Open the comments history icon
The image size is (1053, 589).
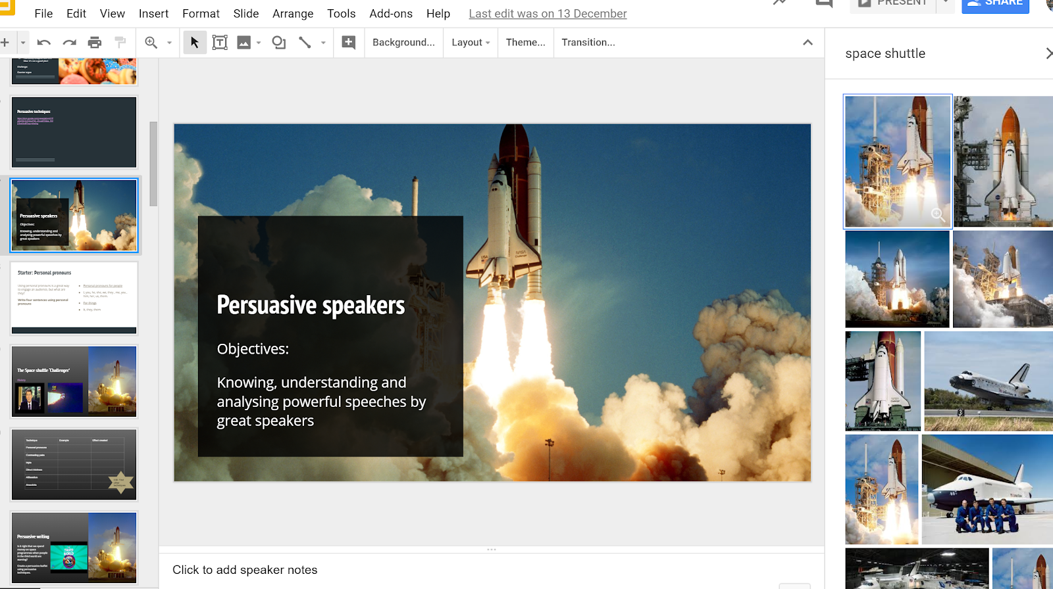click(823, 4)
